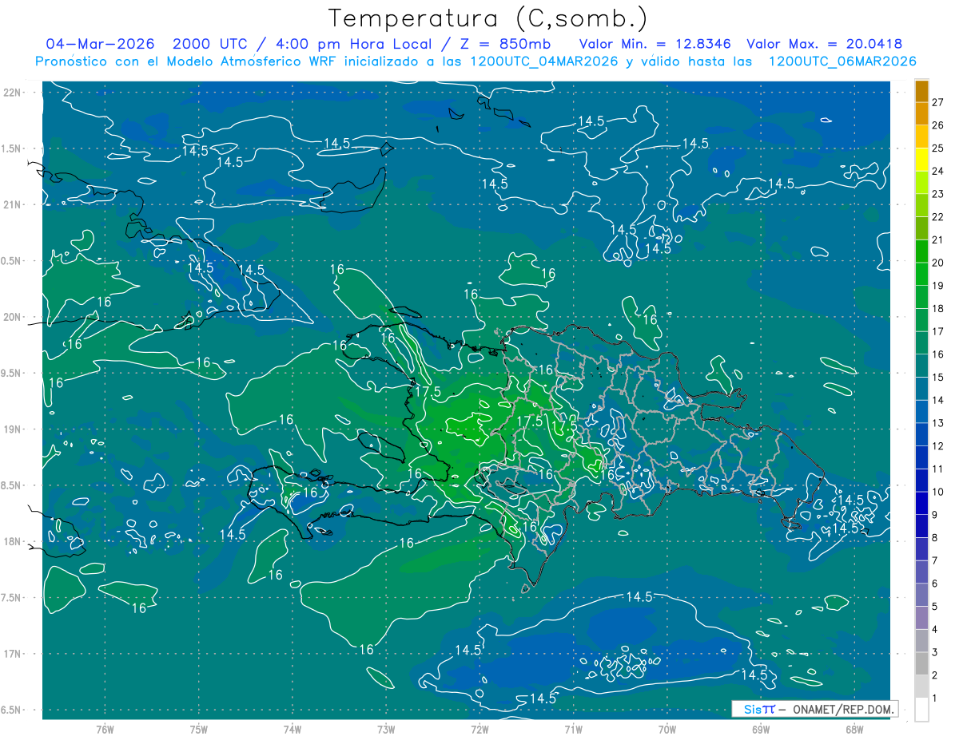959x740 pixels.
Task: Click the "73W" longitude axis label
Action: (x=386, y=730)
